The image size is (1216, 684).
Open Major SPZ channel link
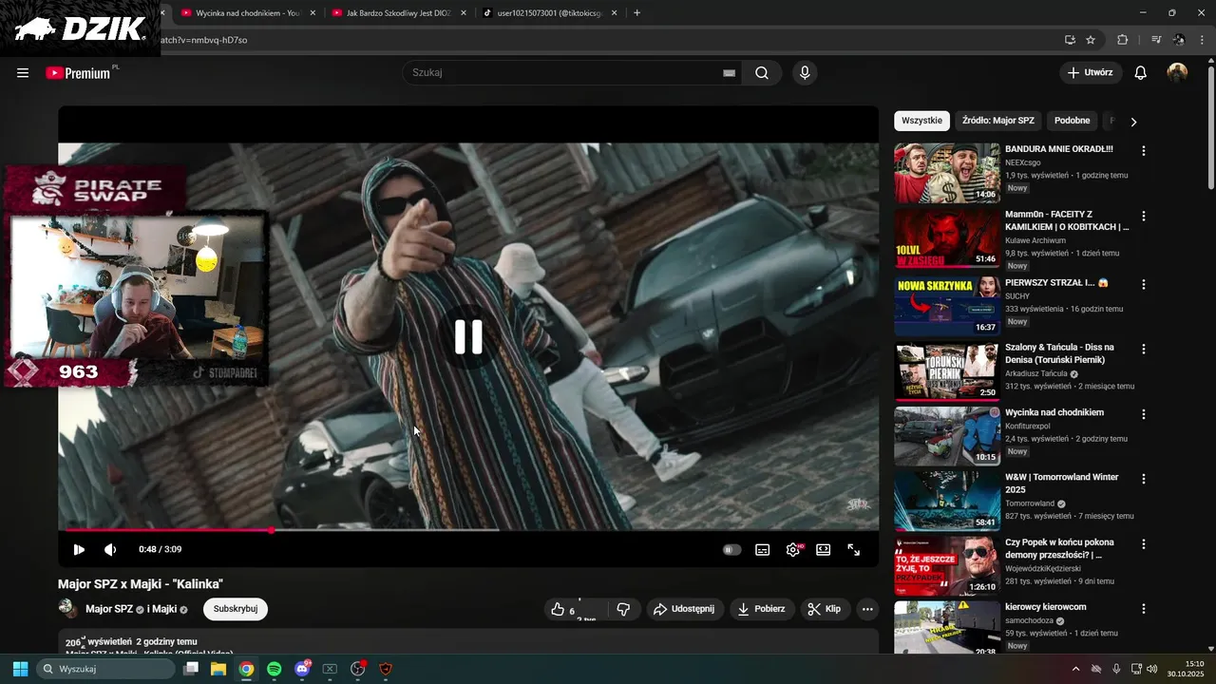(109, 609)
